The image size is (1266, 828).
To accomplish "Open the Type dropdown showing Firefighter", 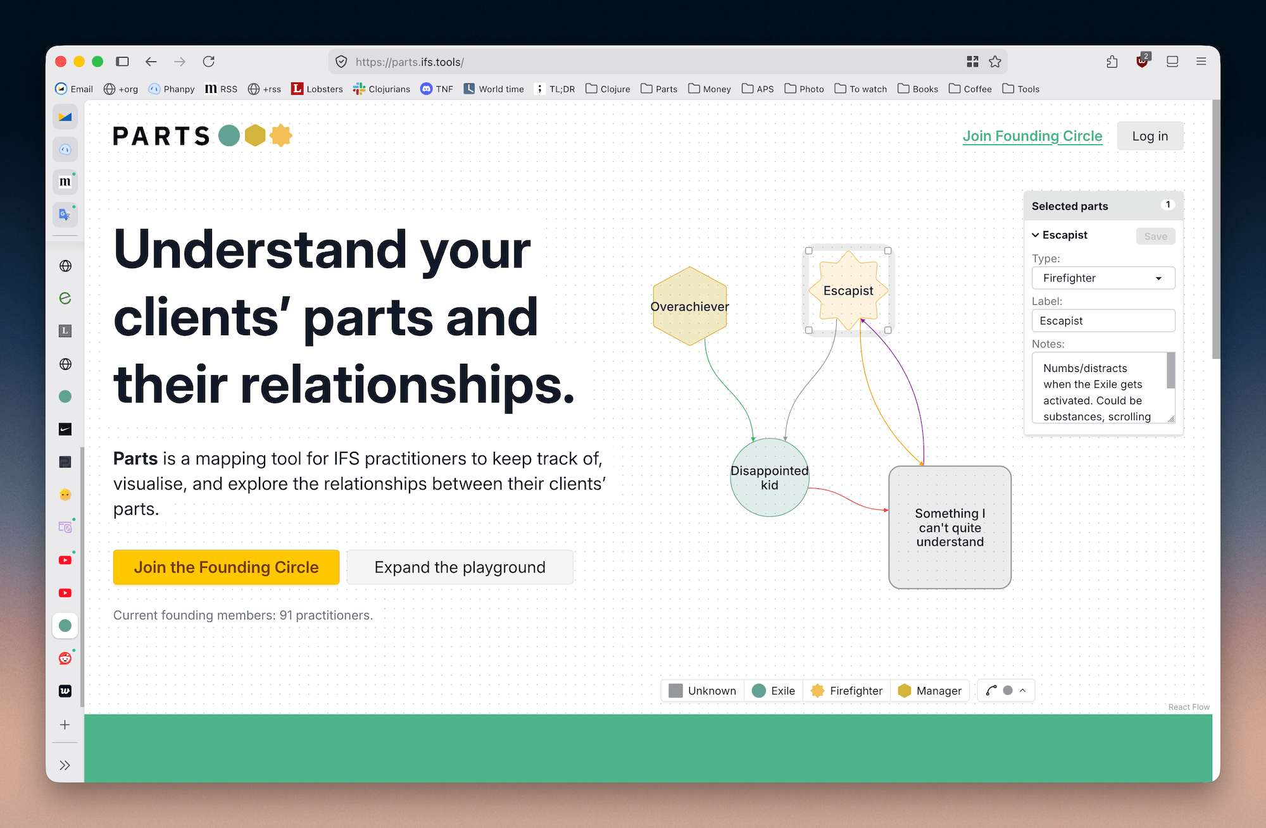I will click(1103, 278).
